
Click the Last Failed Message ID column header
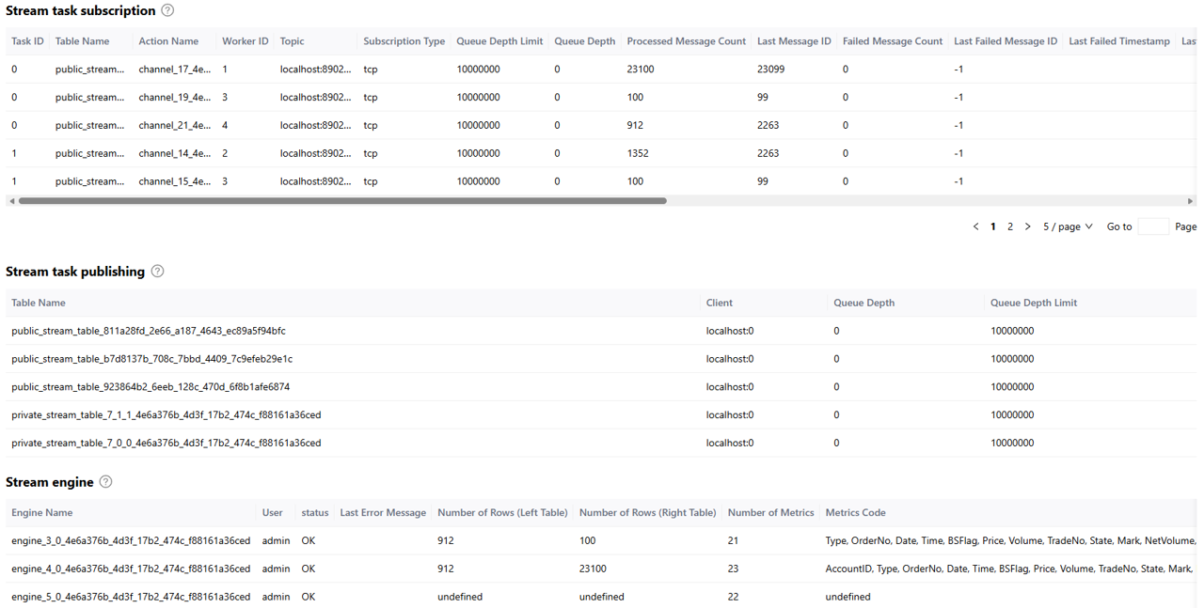[x=1005, y=41]
